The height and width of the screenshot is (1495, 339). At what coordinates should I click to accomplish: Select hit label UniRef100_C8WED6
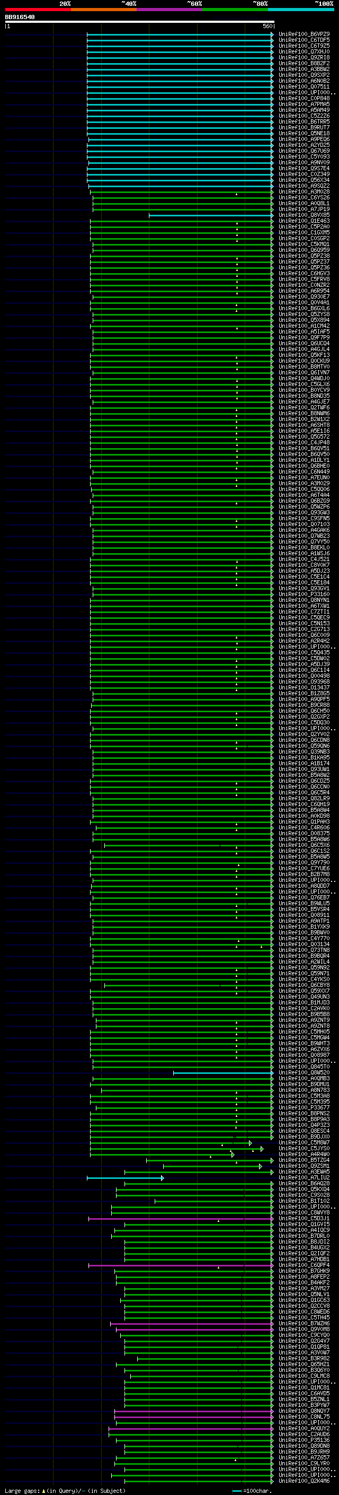(304, 1312)
